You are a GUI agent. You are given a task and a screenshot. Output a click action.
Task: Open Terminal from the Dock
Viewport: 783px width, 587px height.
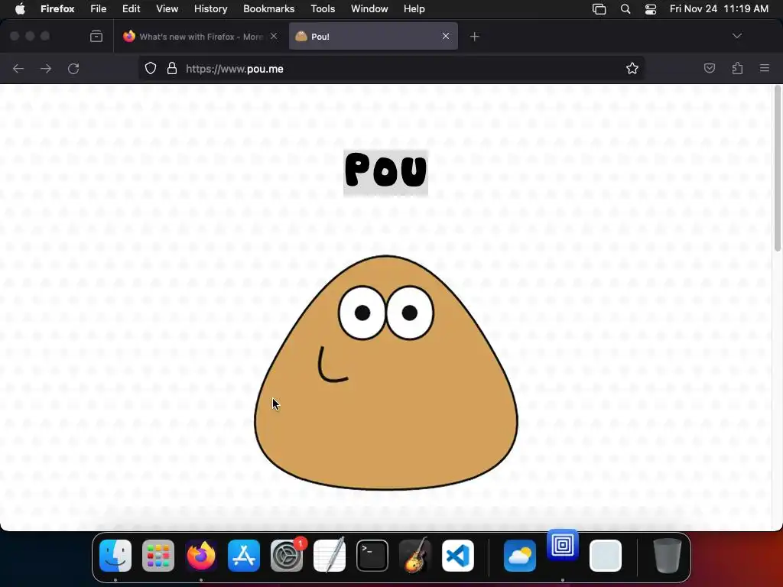pos(372,555)
